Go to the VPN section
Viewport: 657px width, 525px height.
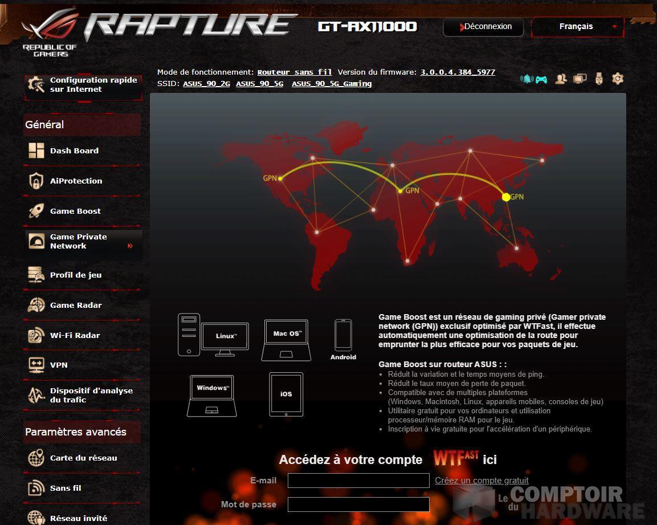click(59, 365)
